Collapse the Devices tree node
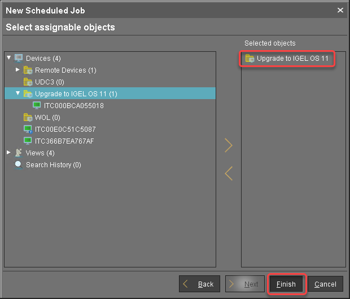 click(8, 58)
